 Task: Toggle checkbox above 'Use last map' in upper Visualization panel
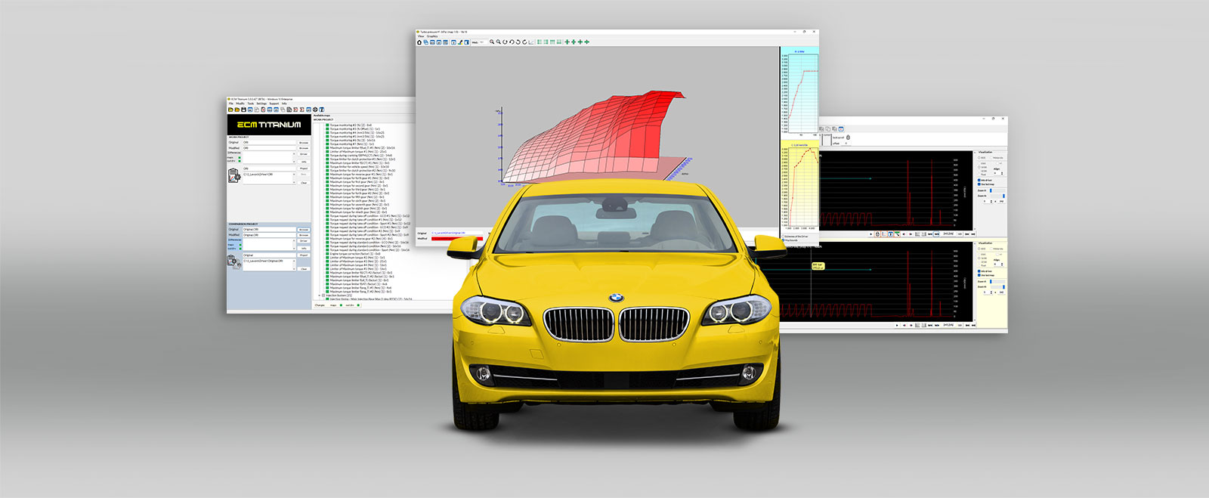pos(979,181)
